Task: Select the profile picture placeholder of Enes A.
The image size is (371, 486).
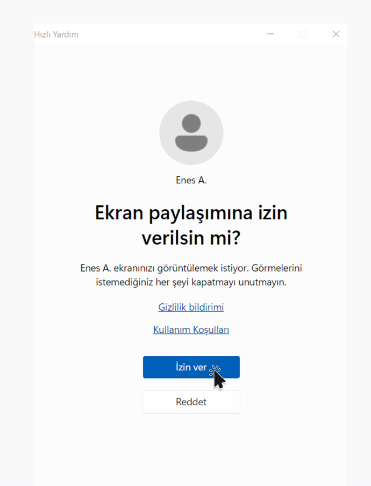Action: pos(191,133)
